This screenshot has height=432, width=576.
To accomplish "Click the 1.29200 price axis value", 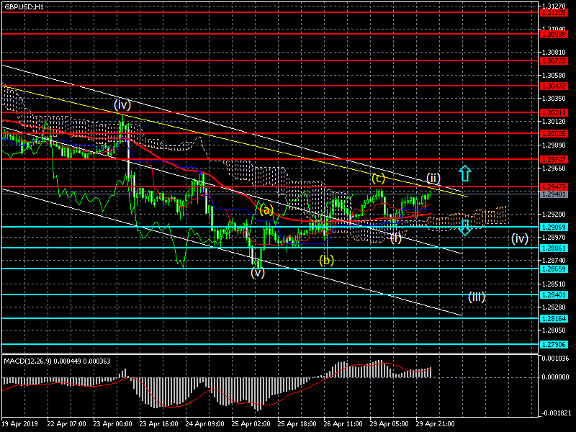I will [x=554, y=214].
